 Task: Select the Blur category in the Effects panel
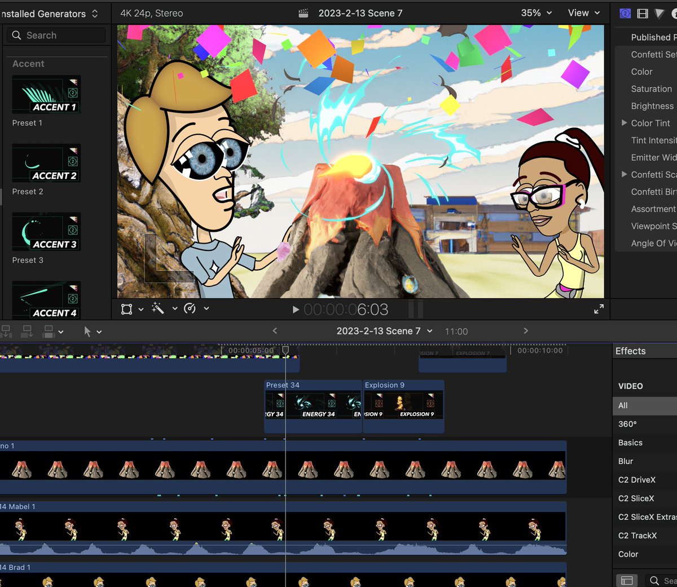pos(626,461)
